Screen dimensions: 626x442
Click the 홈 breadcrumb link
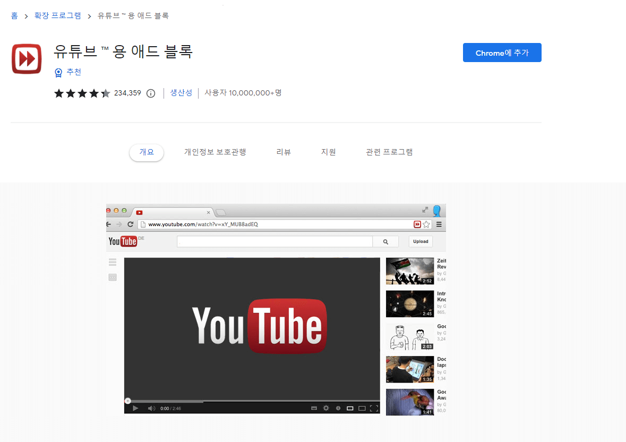click(x=14, y=15)
